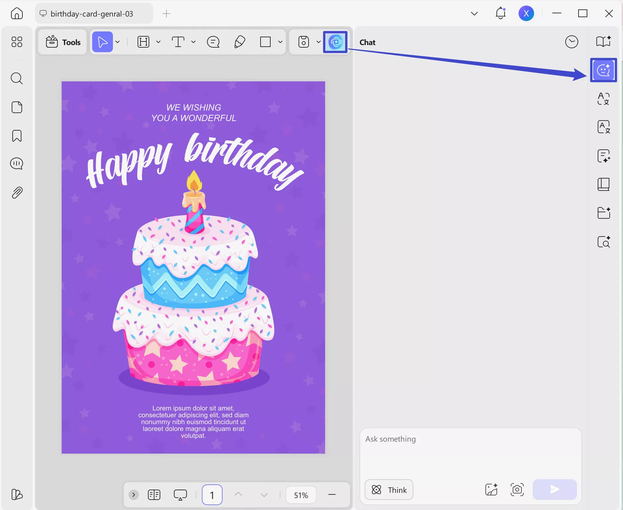Open the attachments paperclip panel

[17, 192]
